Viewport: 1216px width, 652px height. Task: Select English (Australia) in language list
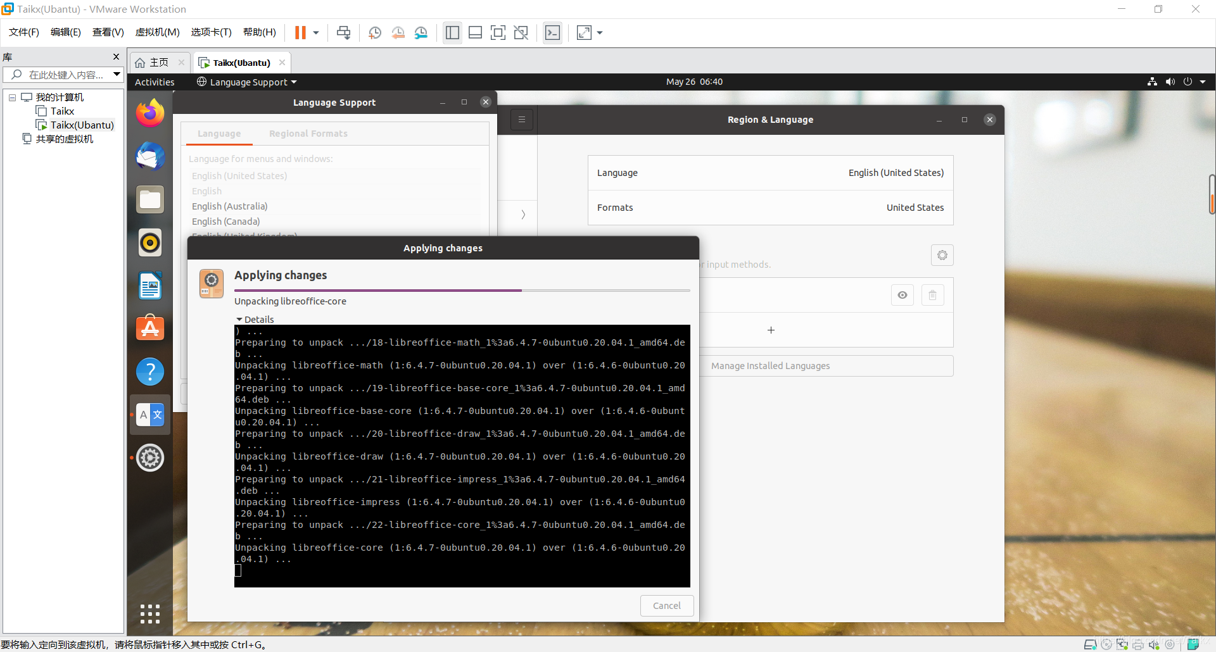tap(336, 206)
